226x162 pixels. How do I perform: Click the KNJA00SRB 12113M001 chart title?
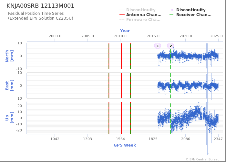pos(40,6)
